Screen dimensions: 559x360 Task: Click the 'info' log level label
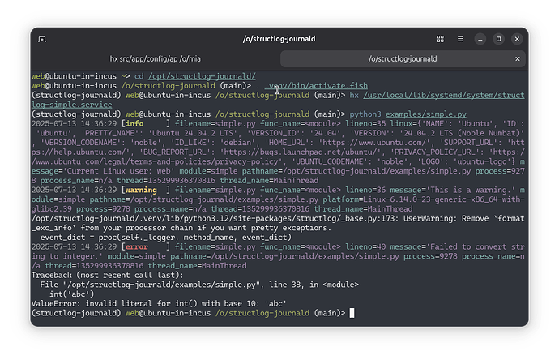(x=134, y=123)
